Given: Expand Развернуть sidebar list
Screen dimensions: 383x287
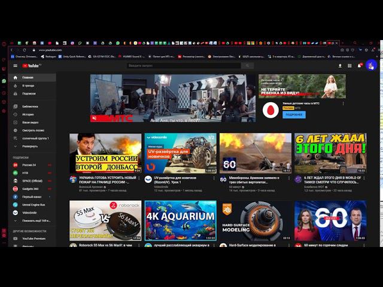Looking at the screenshot, I should coord(32,146).
